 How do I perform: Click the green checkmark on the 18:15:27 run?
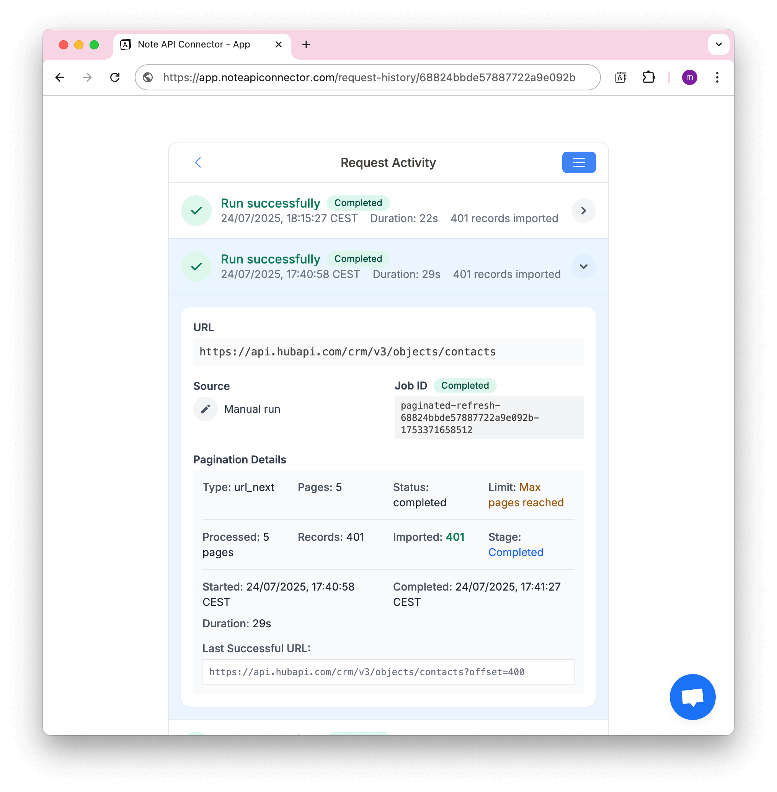196,211
